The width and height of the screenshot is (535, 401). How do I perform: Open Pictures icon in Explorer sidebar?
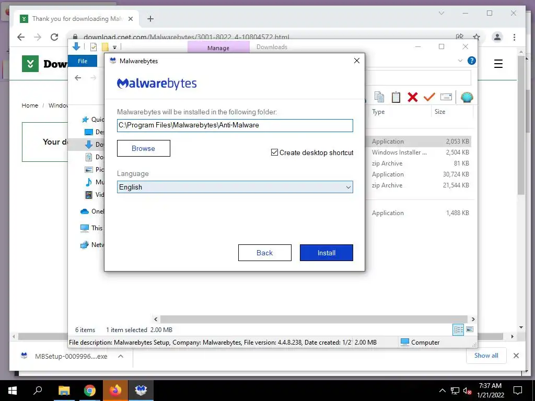click(89, 170)
